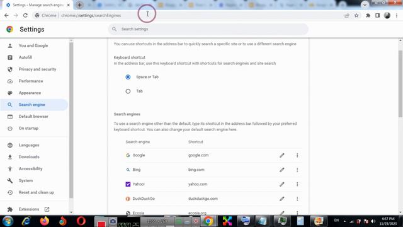Click the Shortcut column header
Viewport: 403px width, 227px height.
196,142
